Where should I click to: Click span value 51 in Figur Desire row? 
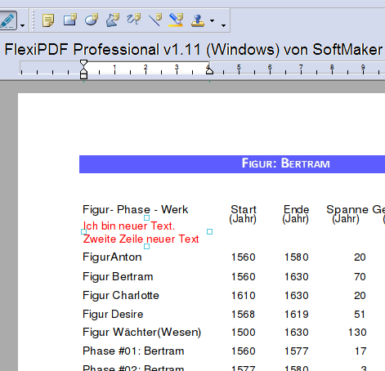[360, 315]
